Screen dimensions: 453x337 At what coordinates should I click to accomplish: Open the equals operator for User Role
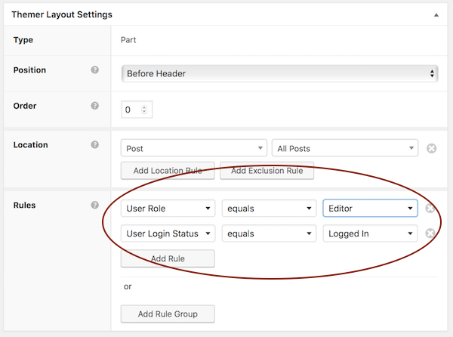268,209
